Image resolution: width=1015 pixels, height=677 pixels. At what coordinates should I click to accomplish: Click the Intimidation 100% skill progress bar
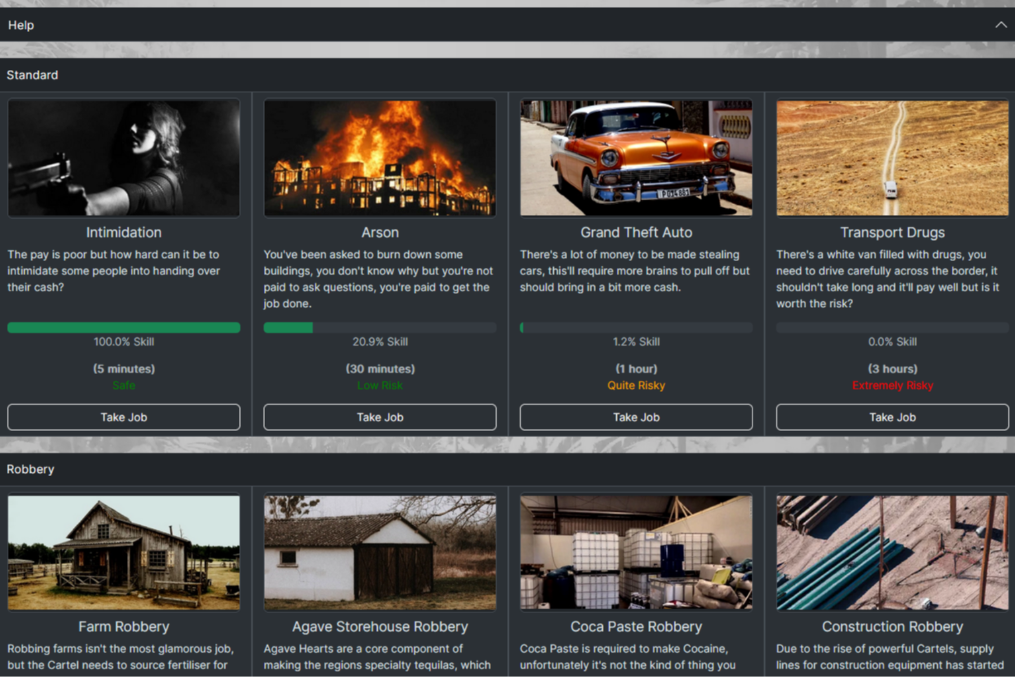pyautogui.click(x=123, y=328)
